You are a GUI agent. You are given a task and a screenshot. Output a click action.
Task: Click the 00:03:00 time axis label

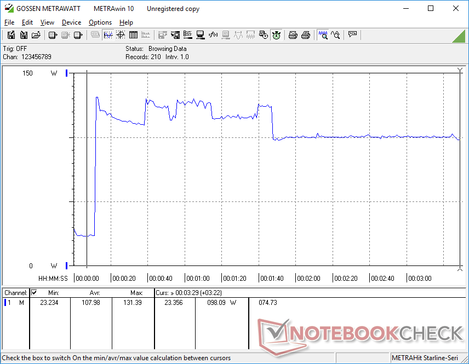coord(420,279)
